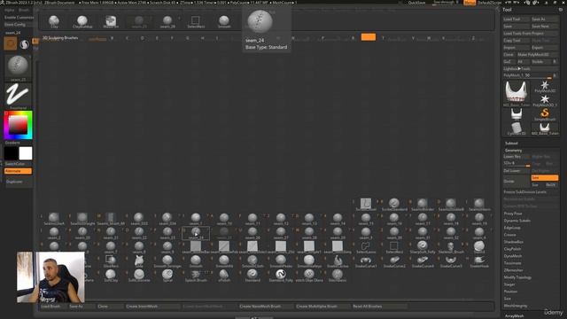Collapse the Geometry section
The height and width of the screenshot is (319, 567).
pos(514,150)
